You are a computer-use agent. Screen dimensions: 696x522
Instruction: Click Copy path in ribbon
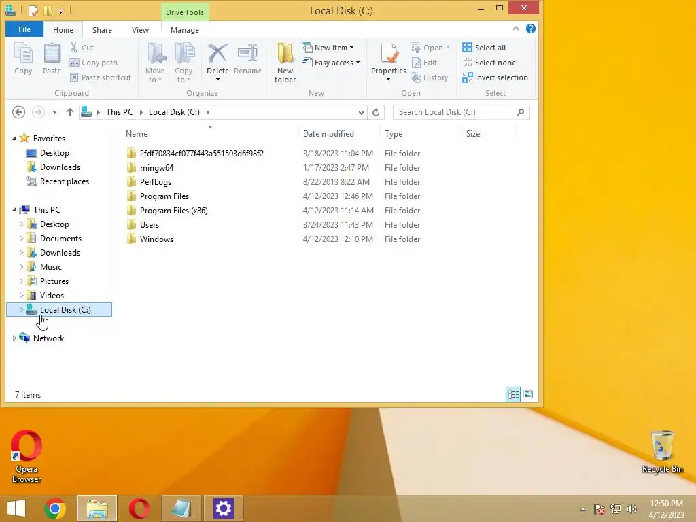[93, 63]
